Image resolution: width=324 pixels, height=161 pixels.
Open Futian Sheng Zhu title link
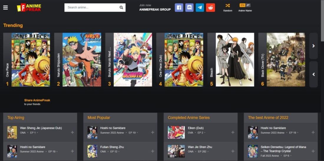tap(112, 147)
